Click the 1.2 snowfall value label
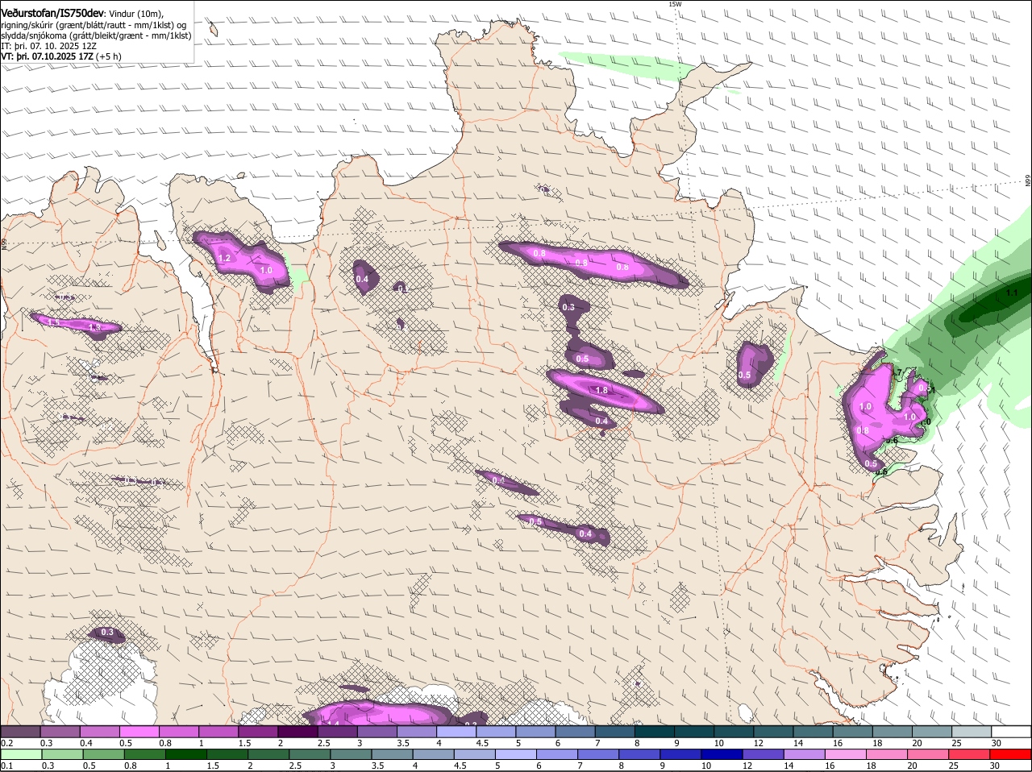1032x772 pixels. tap(225, 259)
